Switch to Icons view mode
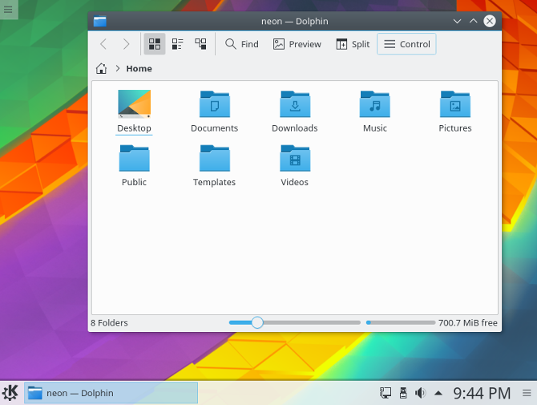The image size is (537, 405). click(155, 44)
